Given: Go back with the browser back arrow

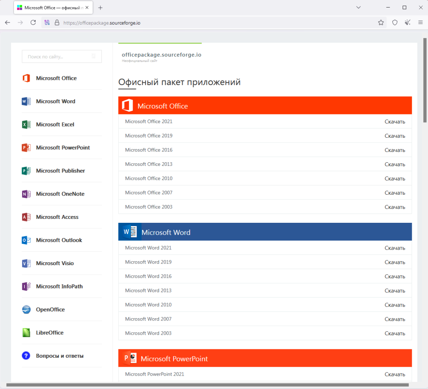Looking at the screenshot, I should pyautogui.click(x=8, y=23).
